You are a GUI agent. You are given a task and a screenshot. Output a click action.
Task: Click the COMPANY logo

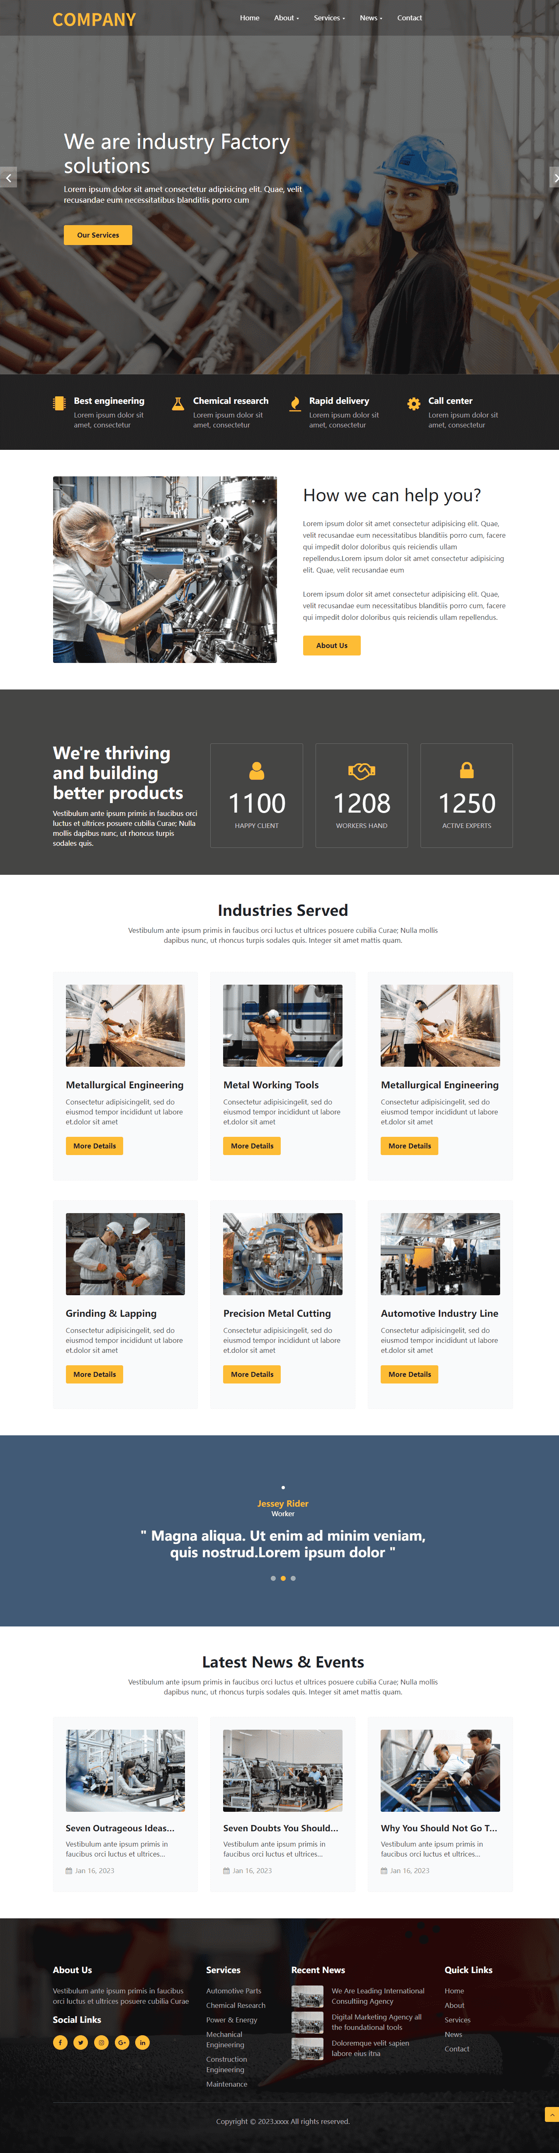[x=95, y=19]
